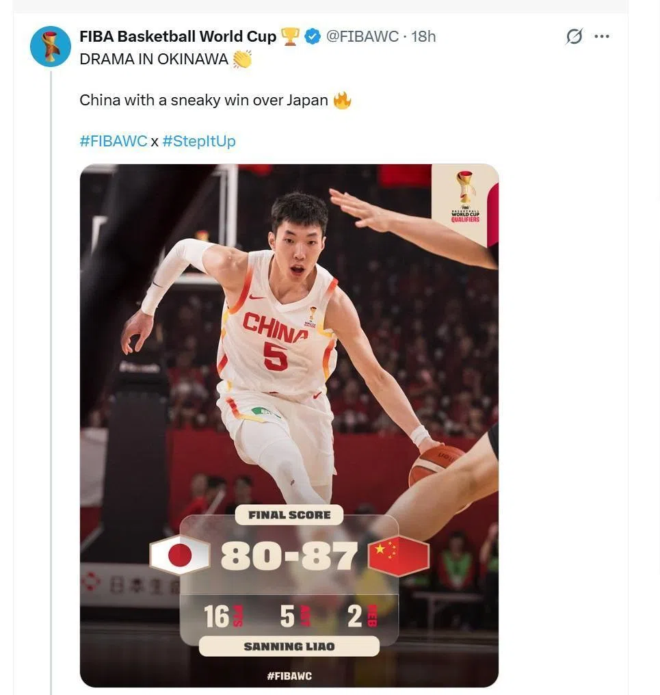Open the #StepItUp hashtag

click(x=199, y=142)
